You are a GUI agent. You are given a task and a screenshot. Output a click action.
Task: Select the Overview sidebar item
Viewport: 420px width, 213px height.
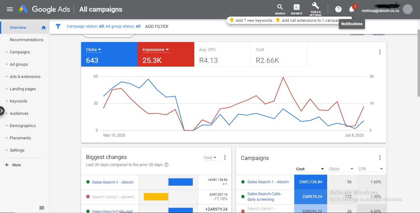(x=18, y=28)
